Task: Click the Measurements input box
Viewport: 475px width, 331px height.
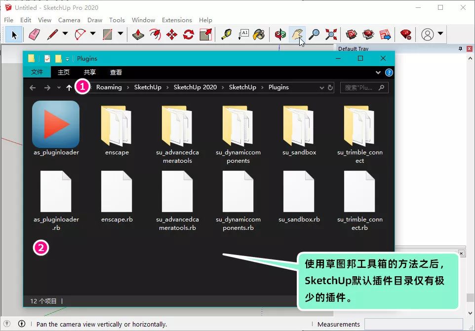Action: pyautogui.click(x=413, y=324)
